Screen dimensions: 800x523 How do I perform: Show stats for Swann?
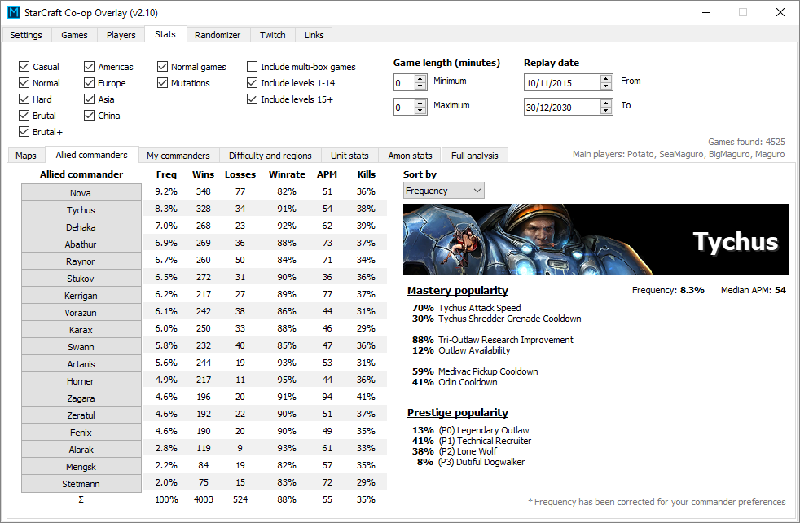coord(81,346)
